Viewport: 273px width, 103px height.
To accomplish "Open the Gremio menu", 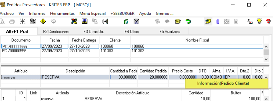I will (x=165, y=14).
